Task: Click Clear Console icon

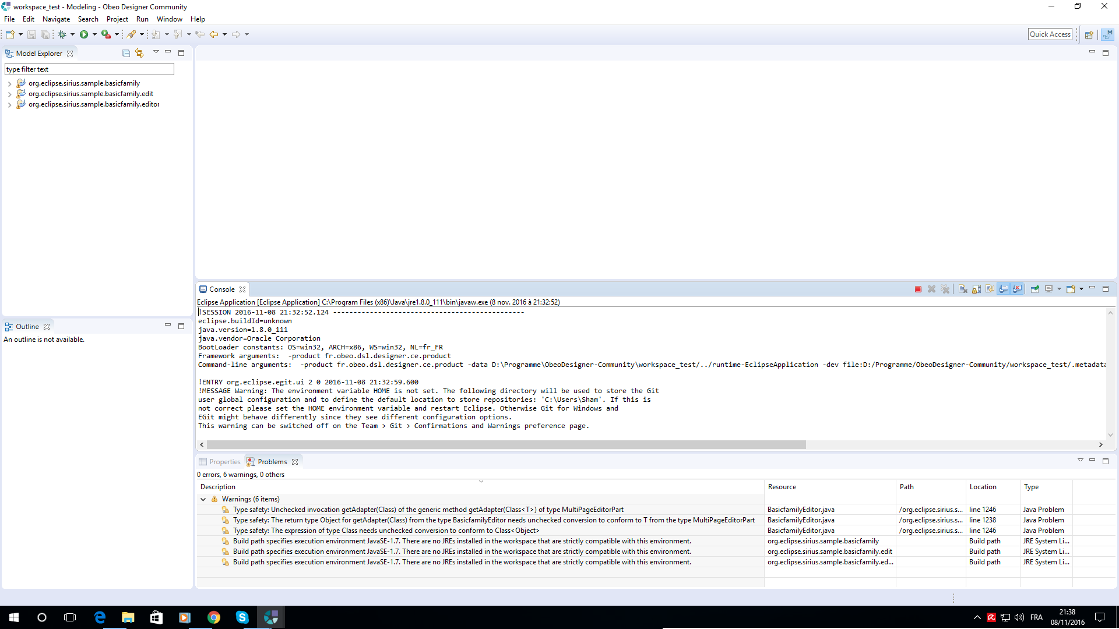Action: (963, 289)
